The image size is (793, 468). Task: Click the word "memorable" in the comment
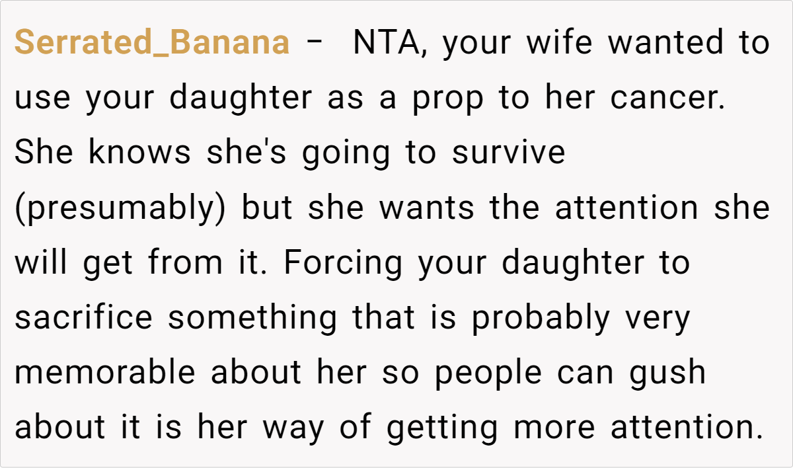coord(105,372)
